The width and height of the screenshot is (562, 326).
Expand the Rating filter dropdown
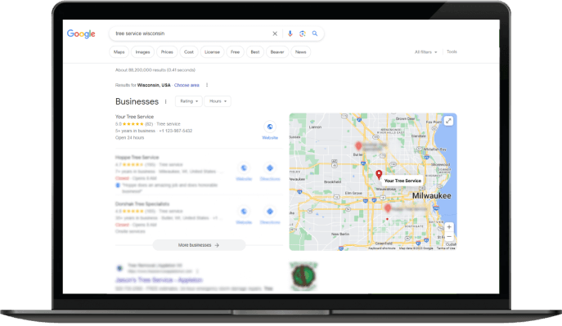189,101
